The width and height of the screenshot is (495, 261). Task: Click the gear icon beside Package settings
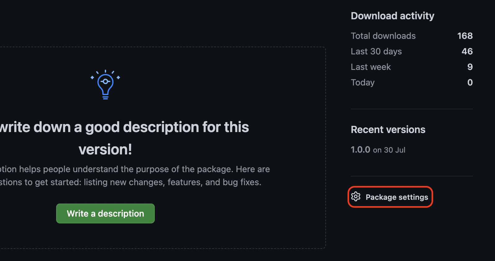click(356, 197)
